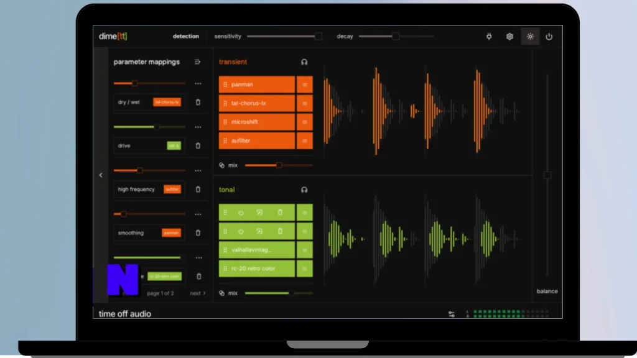This screenshot has width=637, height=358.
Task: Select the rc-20 retro color plugin slot
Action: pos(257,268)
